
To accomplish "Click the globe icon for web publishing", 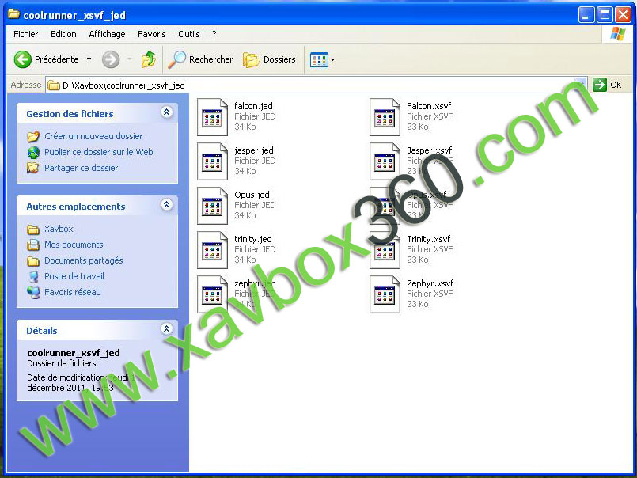I will (33, 152).
